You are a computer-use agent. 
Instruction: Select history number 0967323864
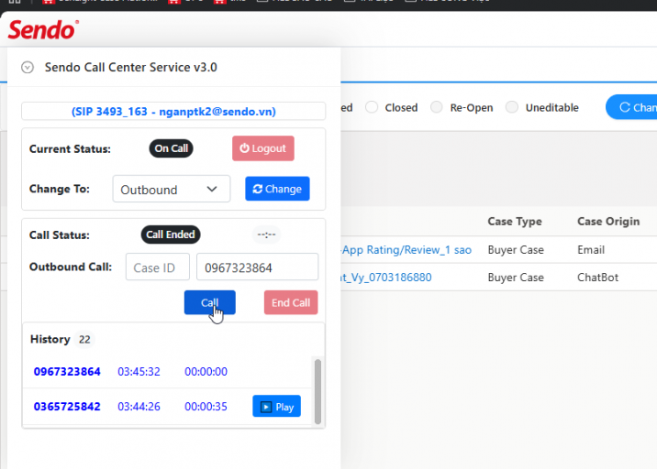click(x=67, y=372)
